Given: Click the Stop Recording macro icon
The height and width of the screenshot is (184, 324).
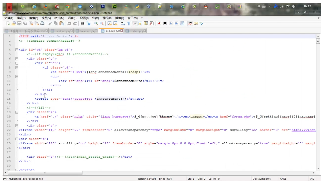Looking at the screenshot, I should 165,23.
